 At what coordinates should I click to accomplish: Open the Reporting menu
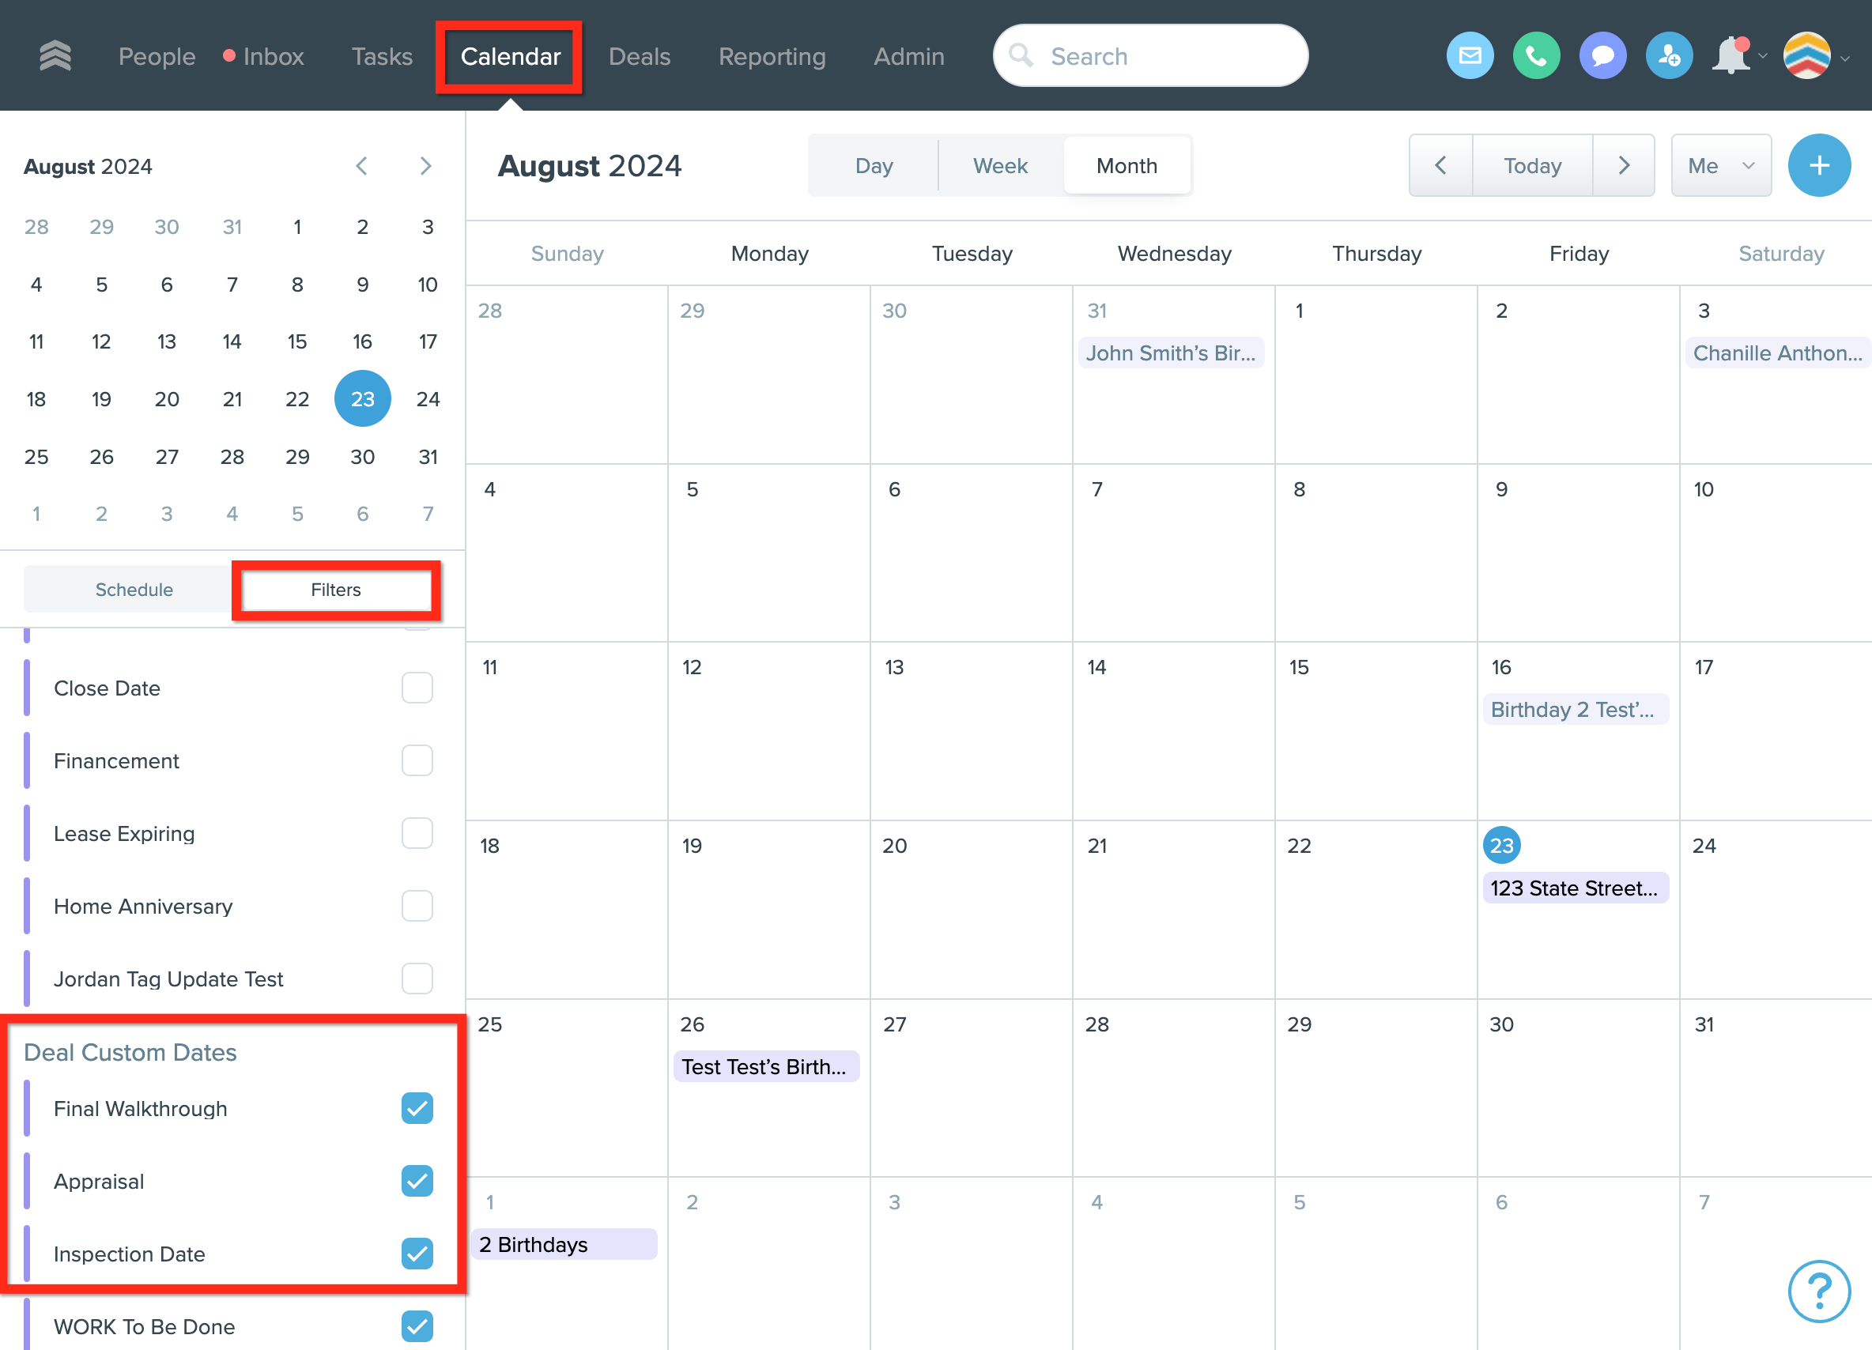coord(772,56)
